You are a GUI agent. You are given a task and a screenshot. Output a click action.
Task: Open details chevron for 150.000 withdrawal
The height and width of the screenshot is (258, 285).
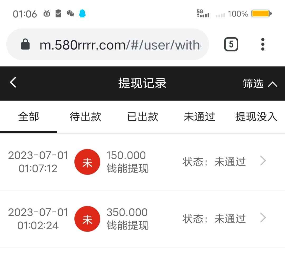click(x=263, y=161)
